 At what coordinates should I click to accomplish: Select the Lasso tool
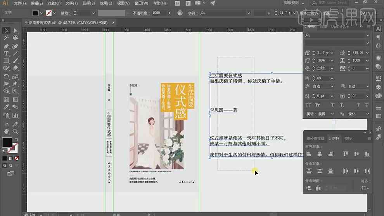click(x=15, y=38)
